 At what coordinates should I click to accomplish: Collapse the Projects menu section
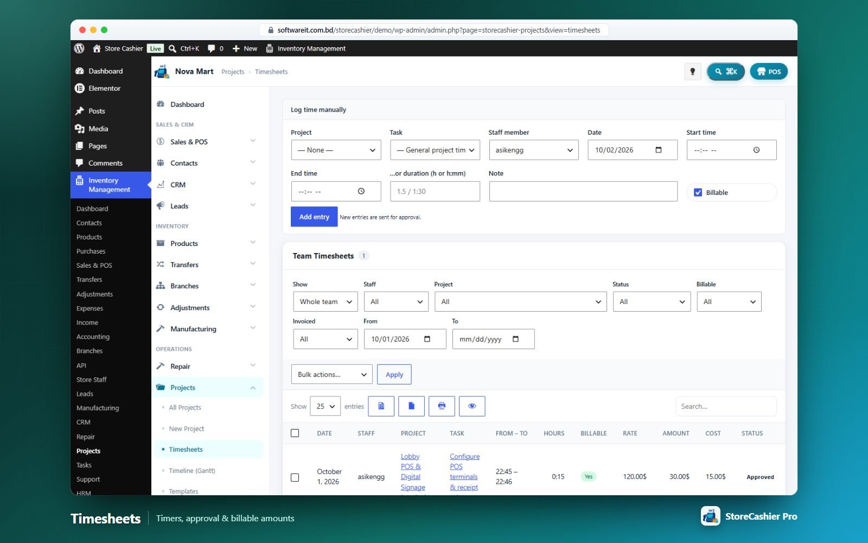(208, 388)
